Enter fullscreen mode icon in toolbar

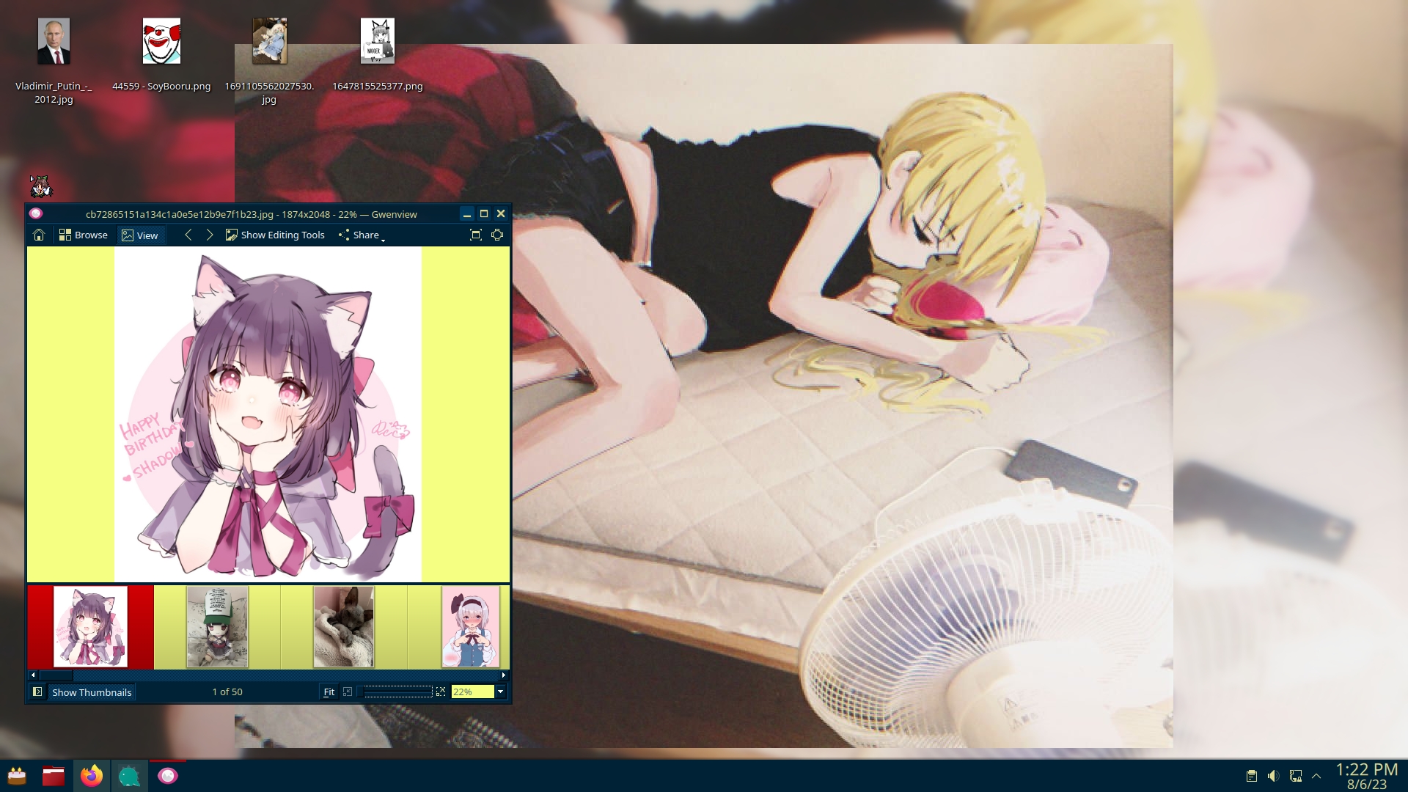click(x=476, y=235)
